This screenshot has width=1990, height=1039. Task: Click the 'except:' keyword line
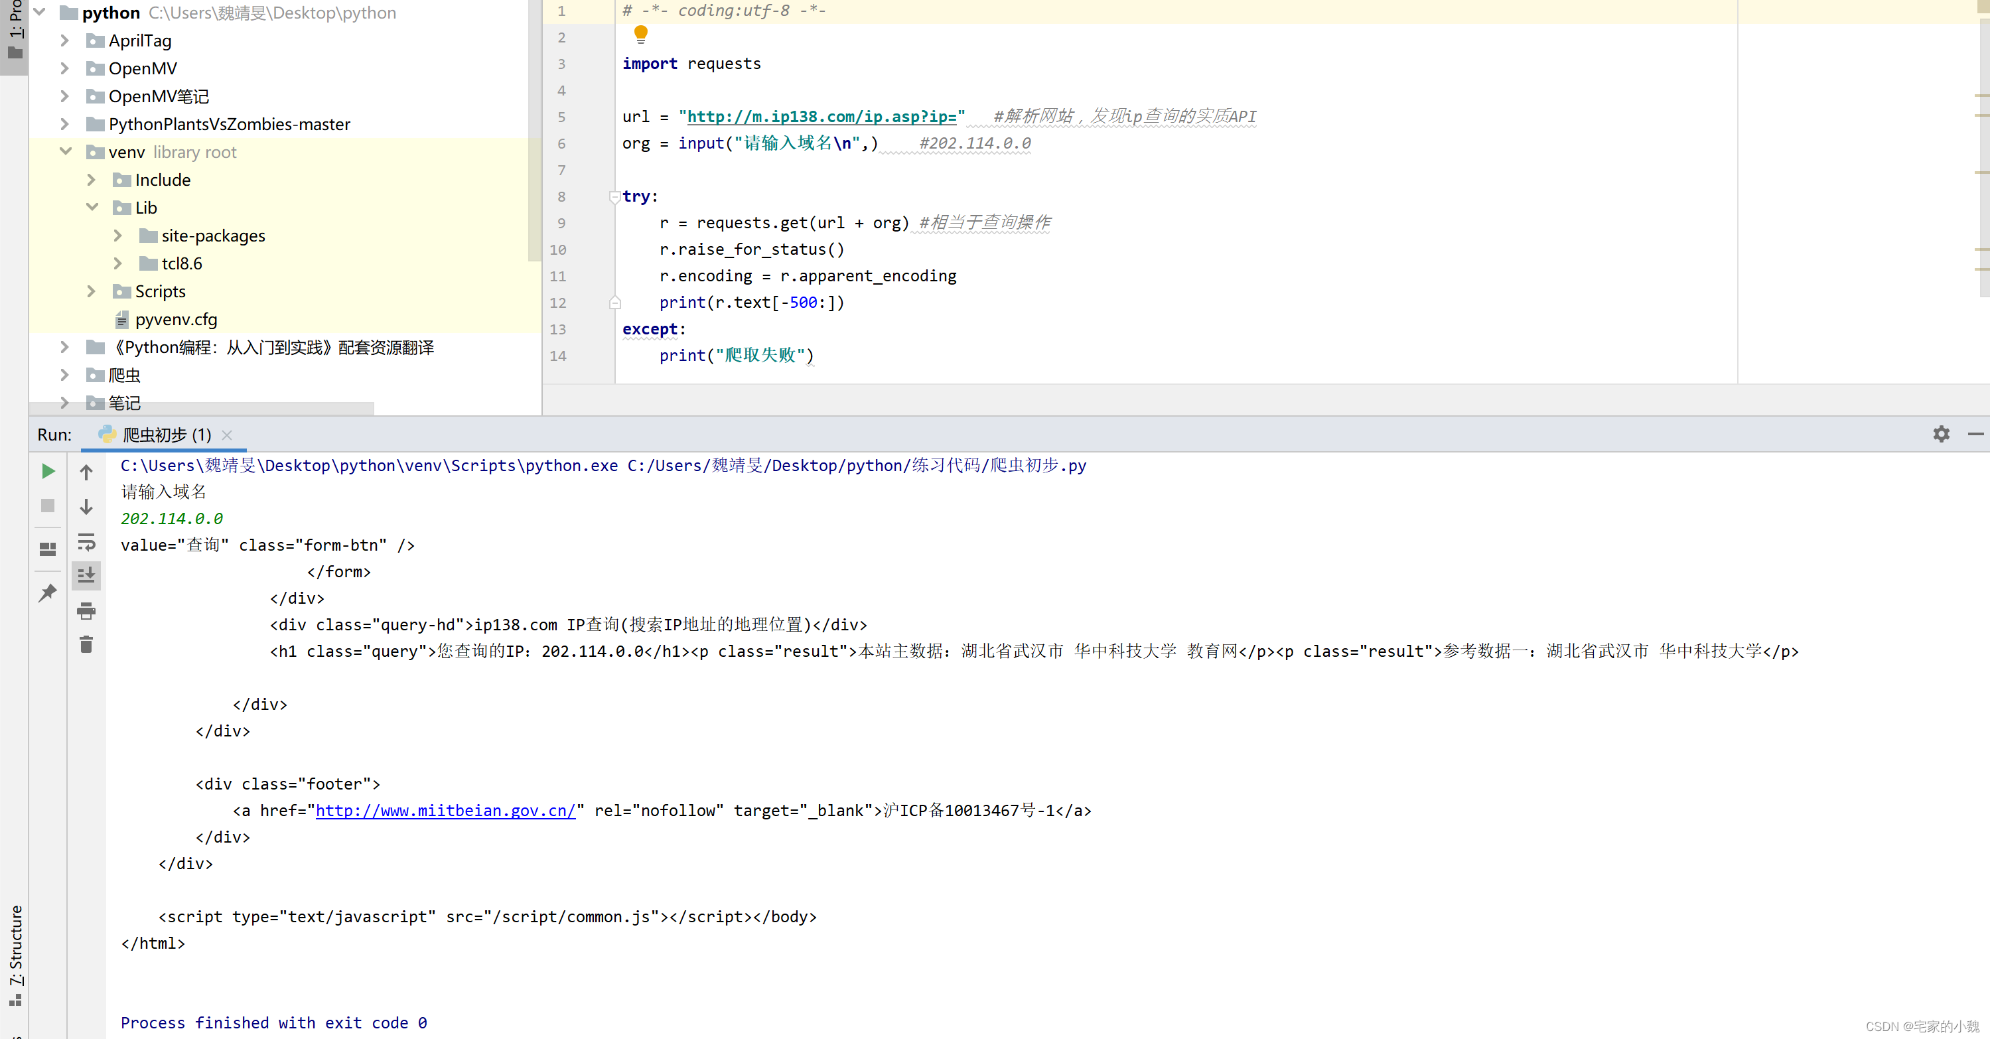tap(654, 329)
